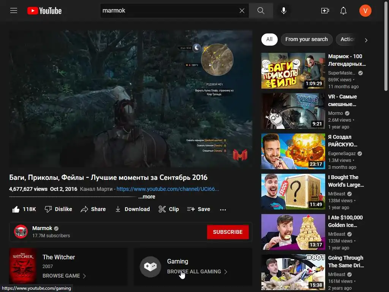Download this video
This screenshot has width=389, height=292.
(133, 209)
